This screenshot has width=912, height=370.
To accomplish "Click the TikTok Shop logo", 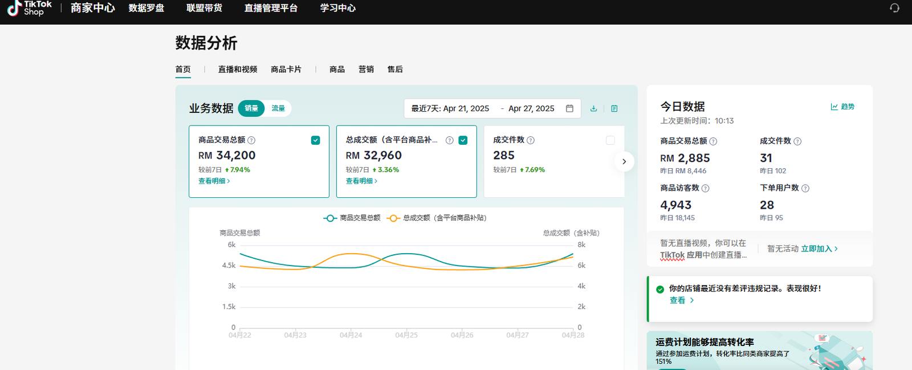I will (x=29, y=8).
